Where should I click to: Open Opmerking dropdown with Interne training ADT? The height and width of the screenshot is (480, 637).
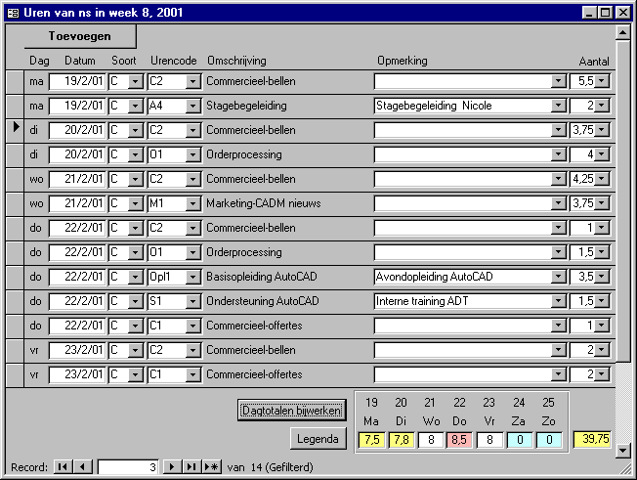tap(559, 301)
